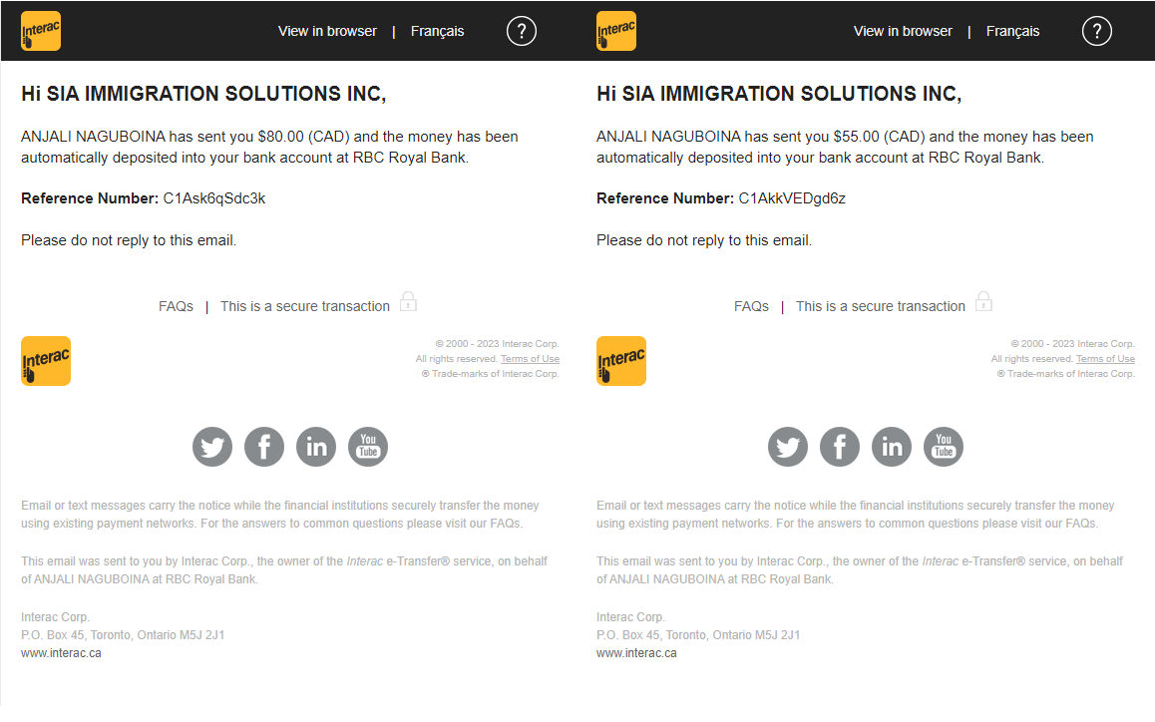Open Terms of Use in the $80.00 email
The image size is (1155, 722).
click(x=531, y=359)
